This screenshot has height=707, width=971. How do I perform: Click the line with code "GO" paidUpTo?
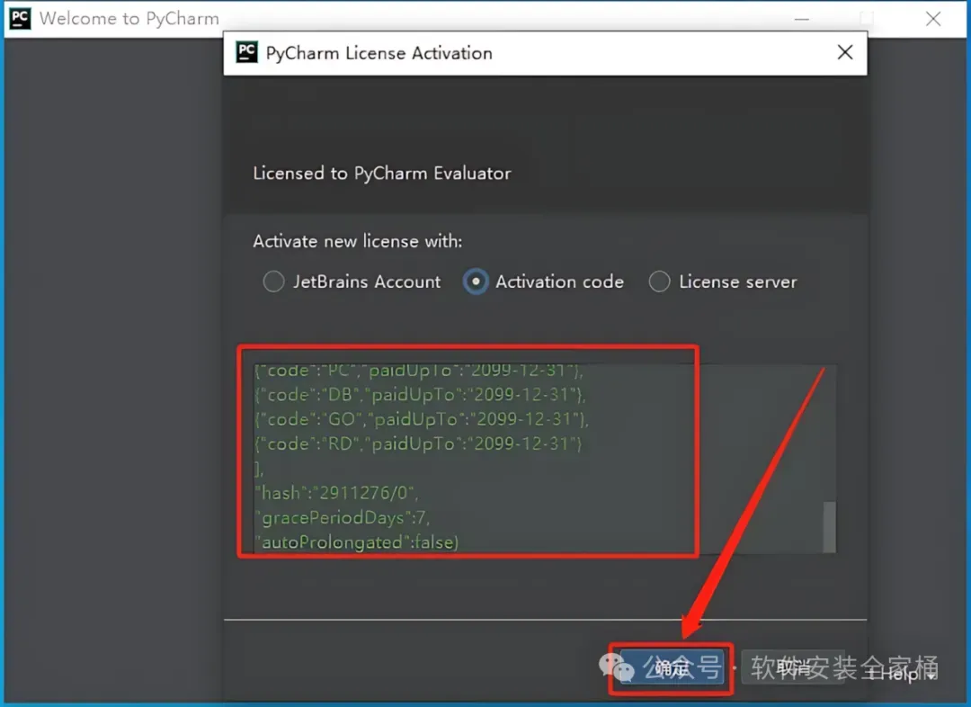click(x=421, y=419)
